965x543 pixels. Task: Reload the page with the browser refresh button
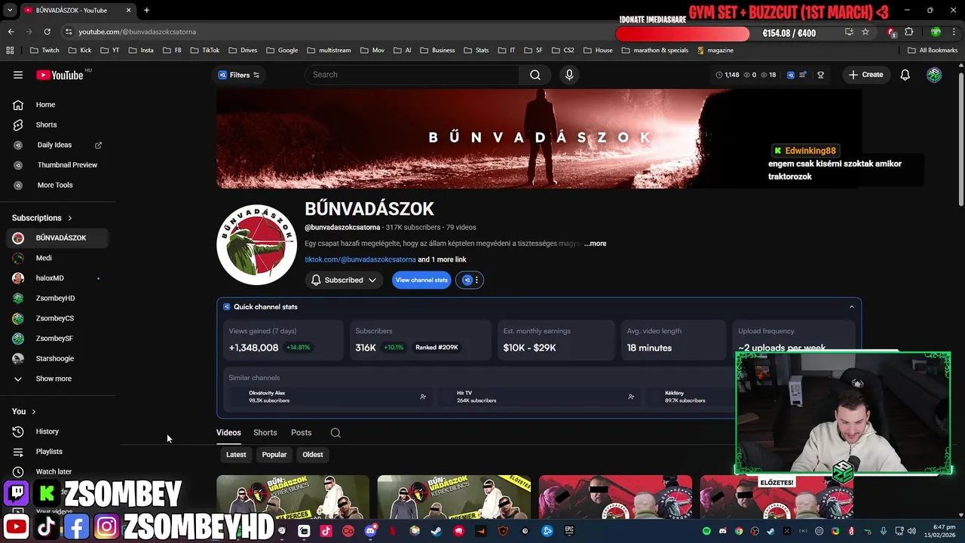[x=47, y=32]
